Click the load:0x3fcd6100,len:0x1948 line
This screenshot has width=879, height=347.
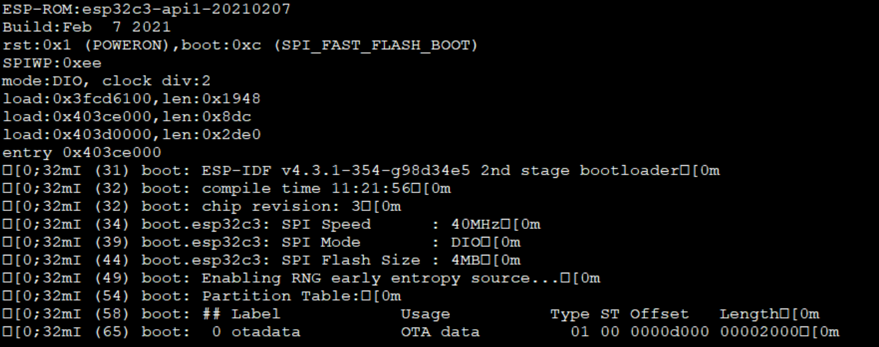(x=131, y=100)
